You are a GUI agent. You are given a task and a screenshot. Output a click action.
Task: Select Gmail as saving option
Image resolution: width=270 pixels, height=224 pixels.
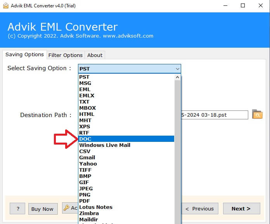coord(126,157)
